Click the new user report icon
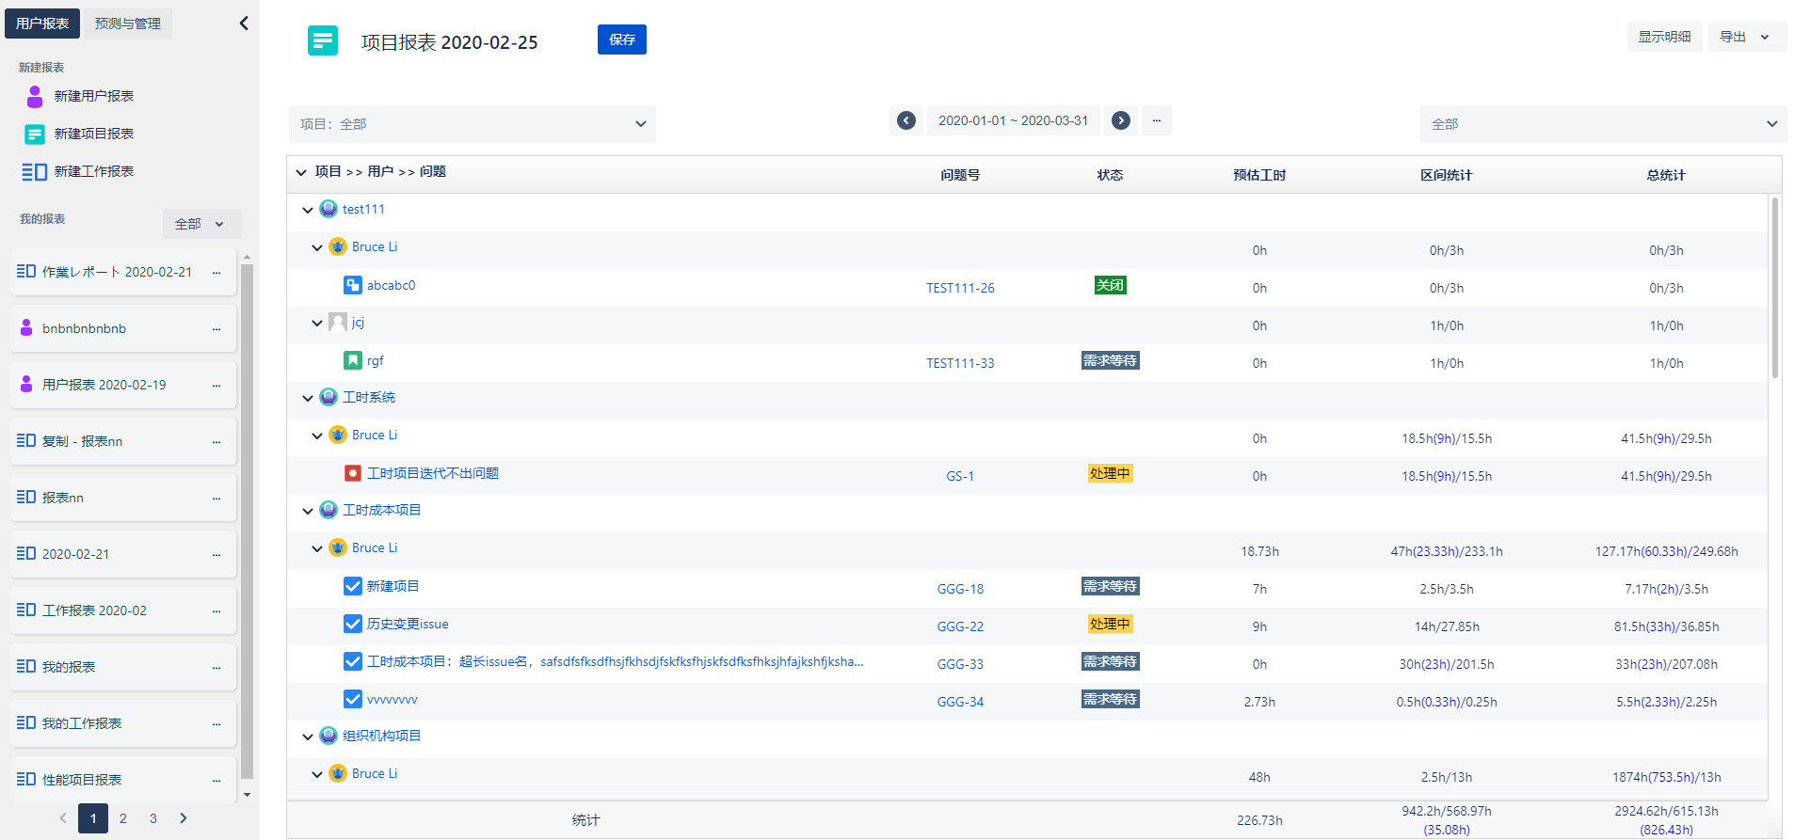Viewport: 1794px width, 840px height. coord(35,96)
